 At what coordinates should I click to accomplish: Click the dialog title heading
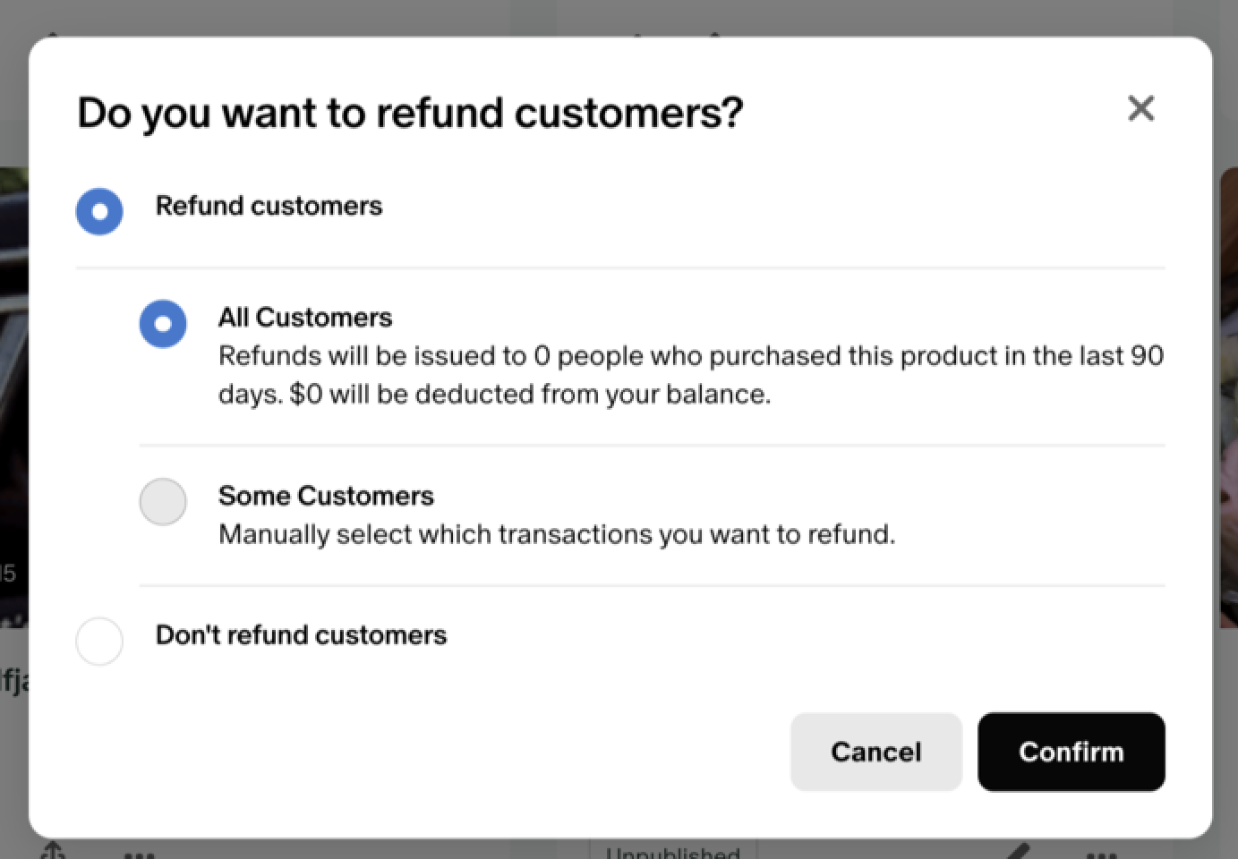coord(410,113)
